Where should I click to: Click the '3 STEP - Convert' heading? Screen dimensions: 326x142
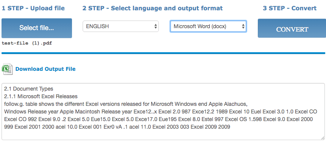[289, 8]
